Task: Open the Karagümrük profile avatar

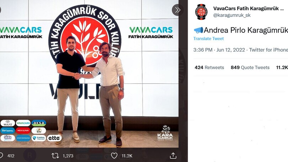Action: [201, 12]
